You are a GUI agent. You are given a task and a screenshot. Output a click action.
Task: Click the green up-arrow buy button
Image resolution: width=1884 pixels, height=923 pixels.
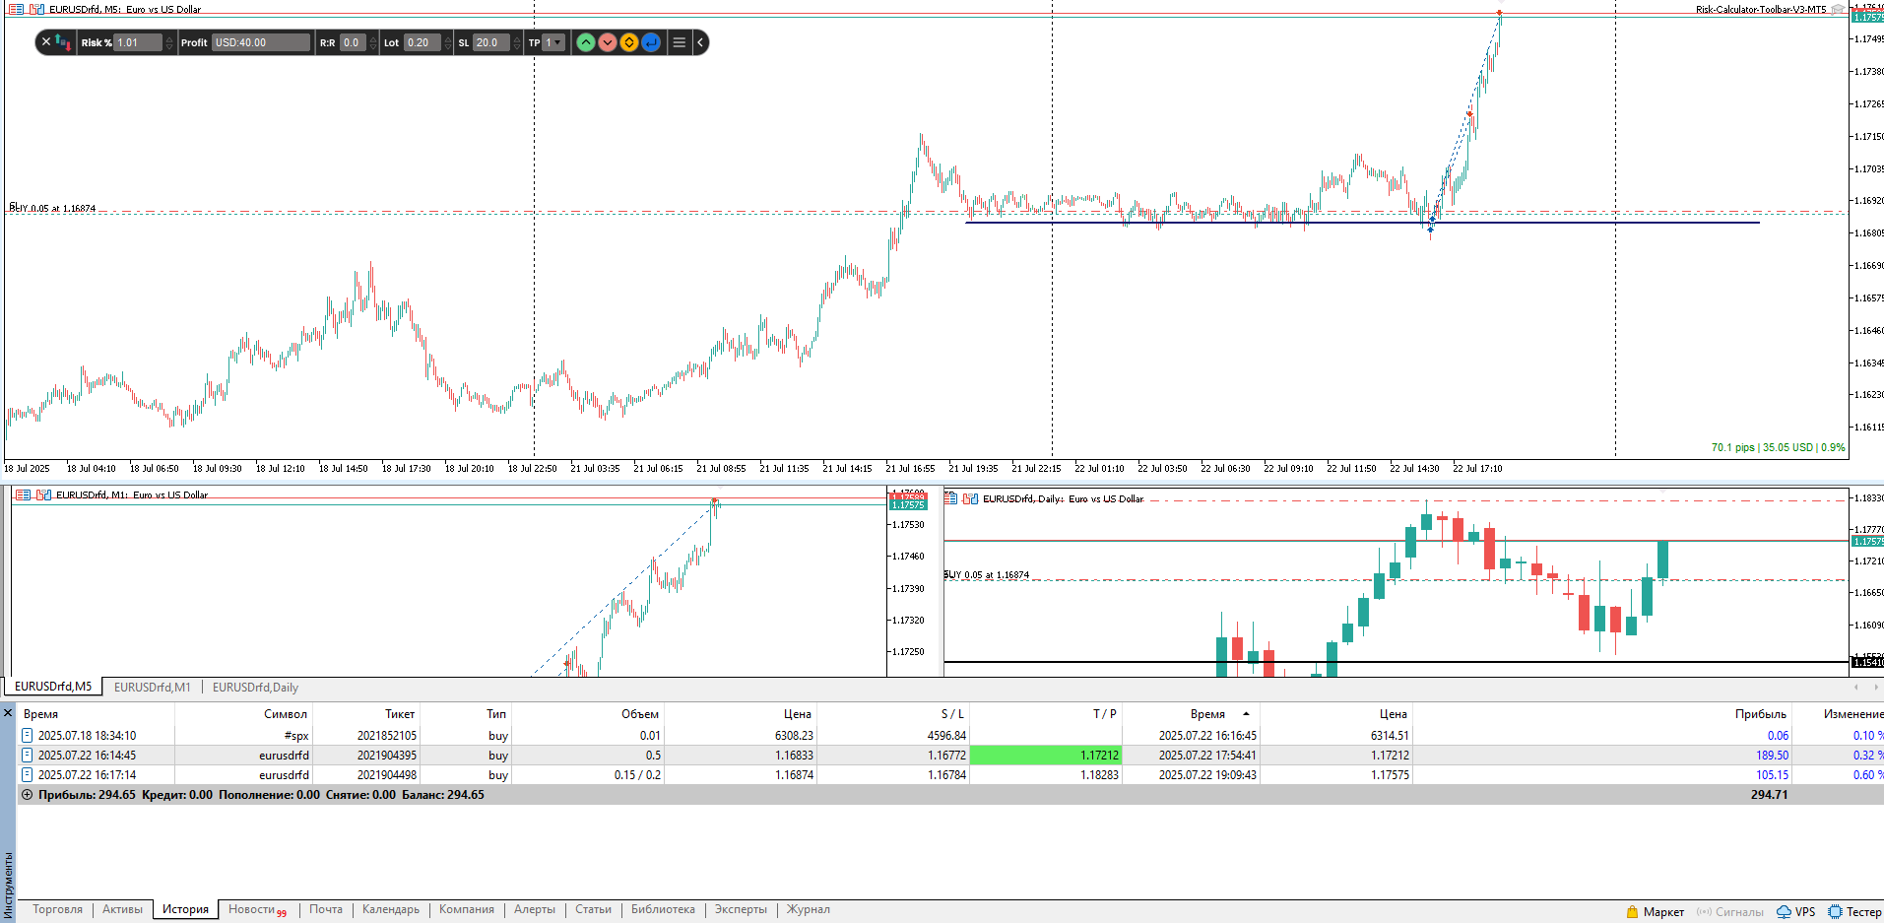point(585,42)
